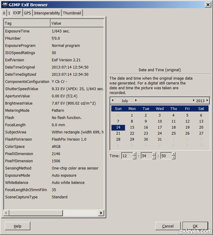213x235 pixels.
Task: Pick July 31 in the calendar
Action: click(160, 139)
